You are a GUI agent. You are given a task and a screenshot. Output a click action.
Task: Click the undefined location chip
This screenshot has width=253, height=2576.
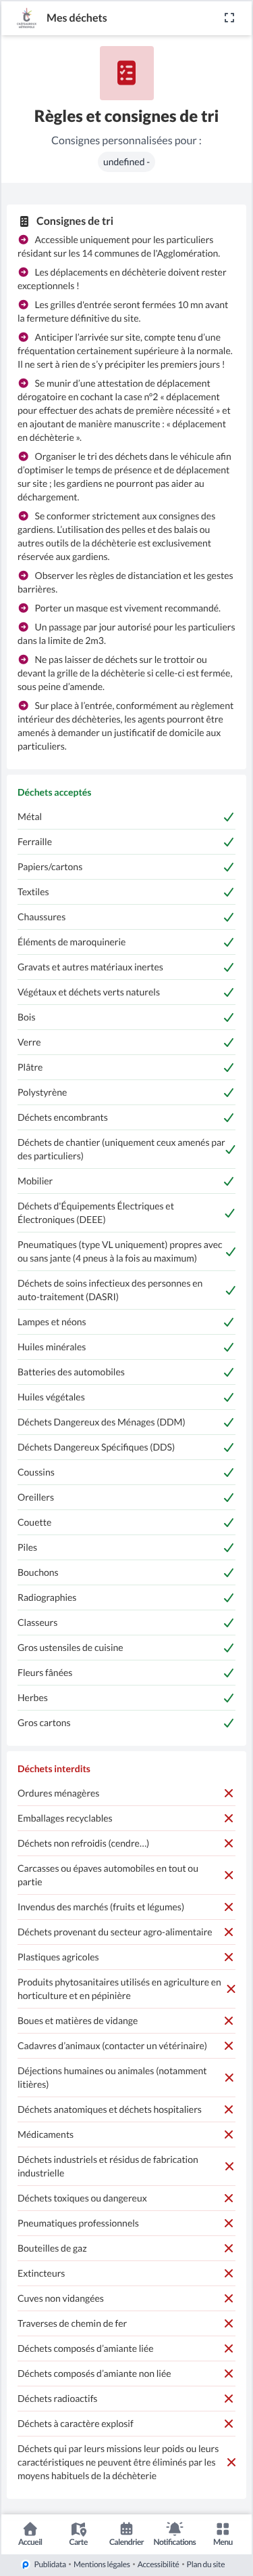[x=127, y=162]
